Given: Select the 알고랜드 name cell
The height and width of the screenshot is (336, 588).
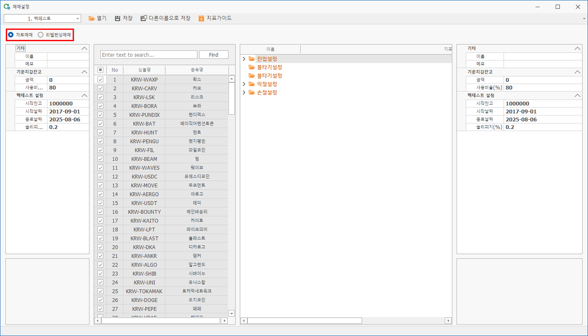Looking at the screenshot, I should tap(197, 265).
